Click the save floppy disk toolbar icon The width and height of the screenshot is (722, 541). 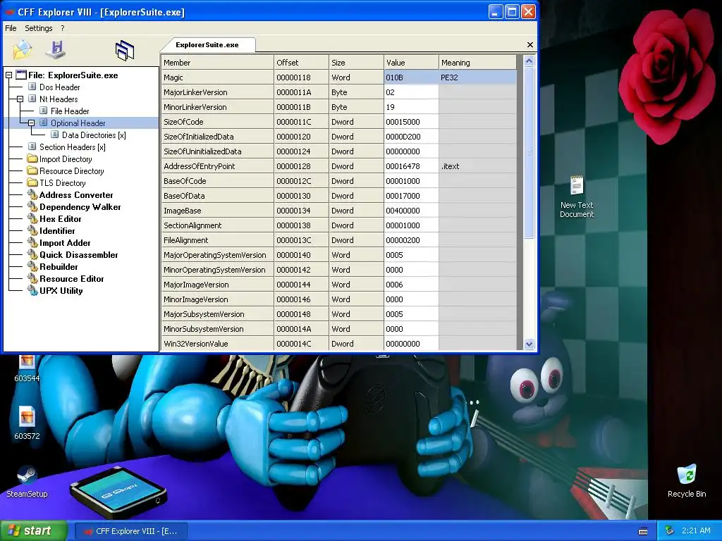coord(56,50)
